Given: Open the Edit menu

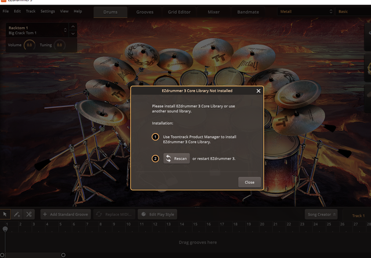Looking at the screenshot, I should tap(17, 11).
